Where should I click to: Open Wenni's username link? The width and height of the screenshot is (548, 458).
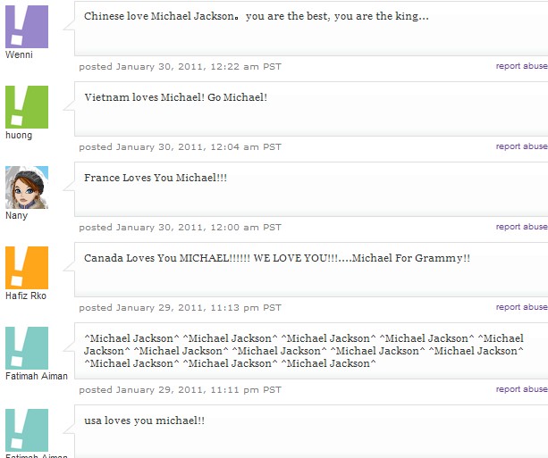pos(18,54)
